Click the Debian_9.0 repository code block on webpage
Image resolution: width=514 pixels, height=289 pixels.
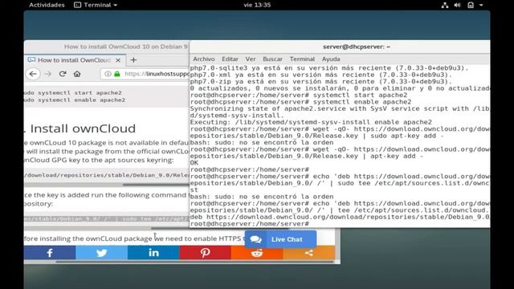coord(107,175)
